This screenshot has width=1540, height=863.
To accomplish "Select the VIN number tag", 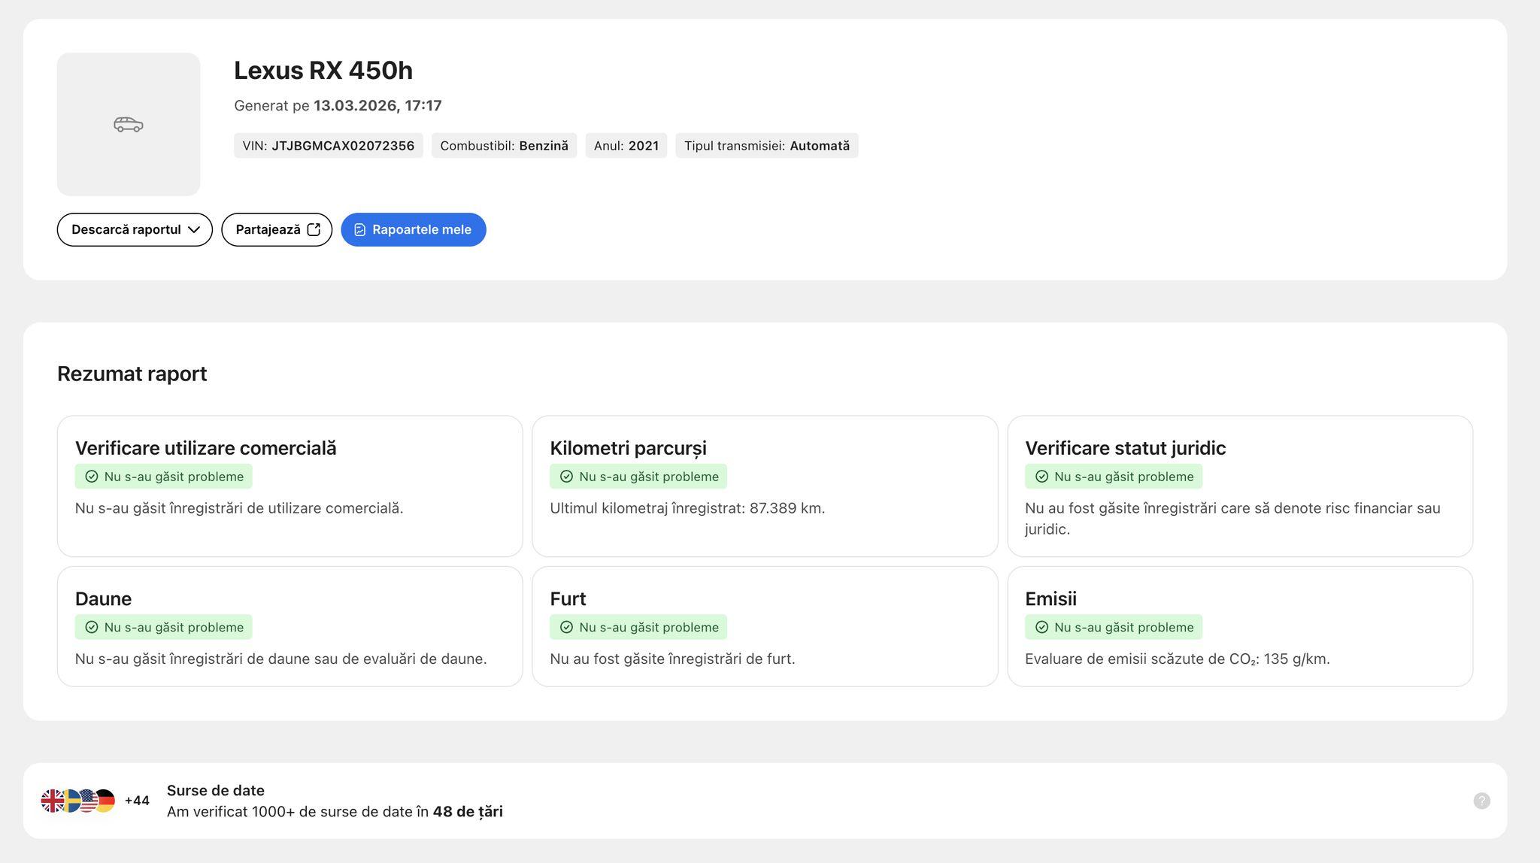I will click(x=328, y=146).
